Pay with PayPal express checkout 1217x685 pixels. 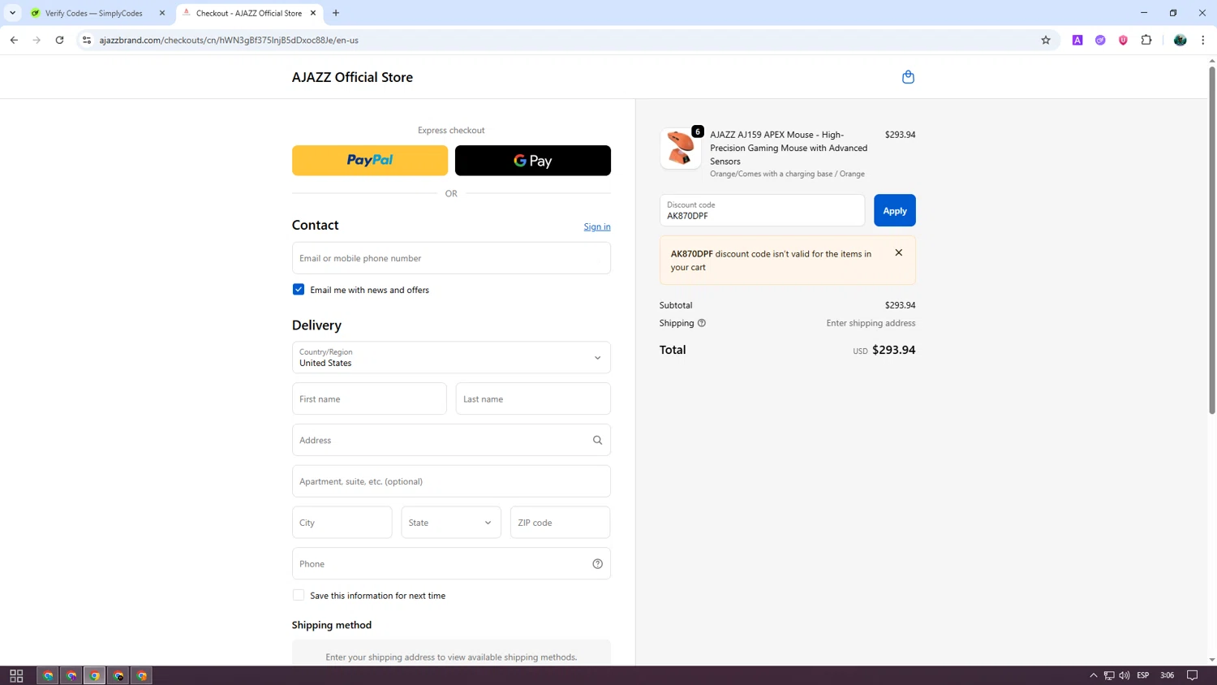pos(370,161)
